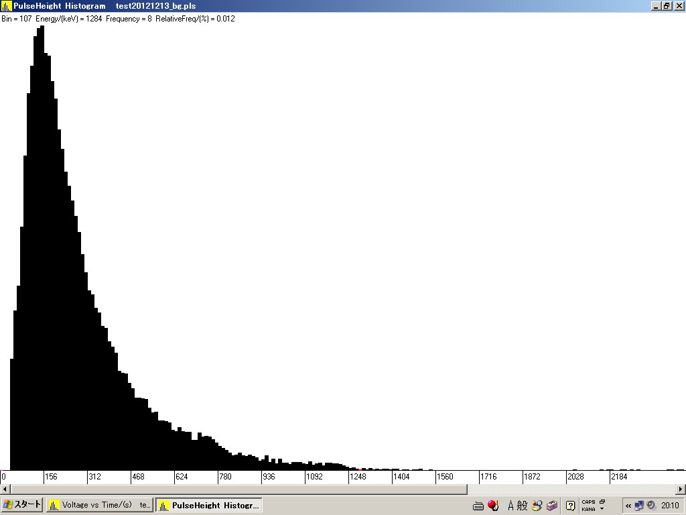Screen dimensions: 686x515
Task: Restore down the PulseHeight Histogram window
Action: 667,6
